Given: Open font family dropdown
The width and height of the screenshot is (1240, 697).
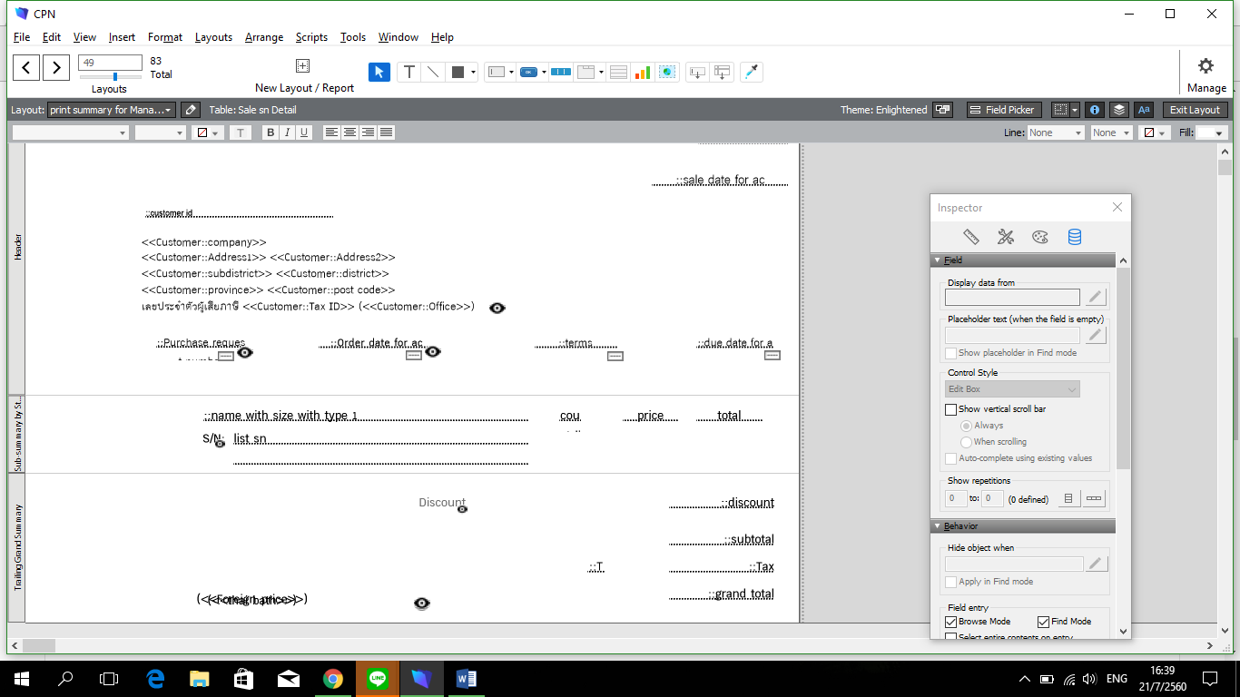Looking at the screenshot, I should click(x=71, y=133).
